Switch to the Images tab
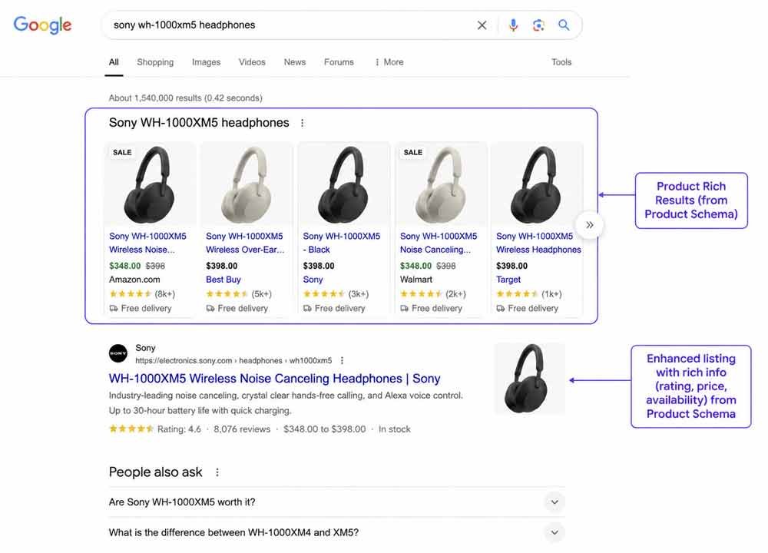This screenshot has width=768, height=553. pyautogui.click(x=206, y=62)
